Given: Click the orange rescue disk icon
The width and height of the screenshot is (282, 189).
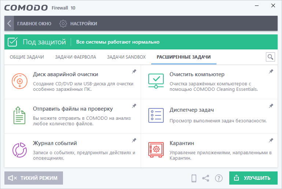Looking at the screenshot, I should [20, 81].
